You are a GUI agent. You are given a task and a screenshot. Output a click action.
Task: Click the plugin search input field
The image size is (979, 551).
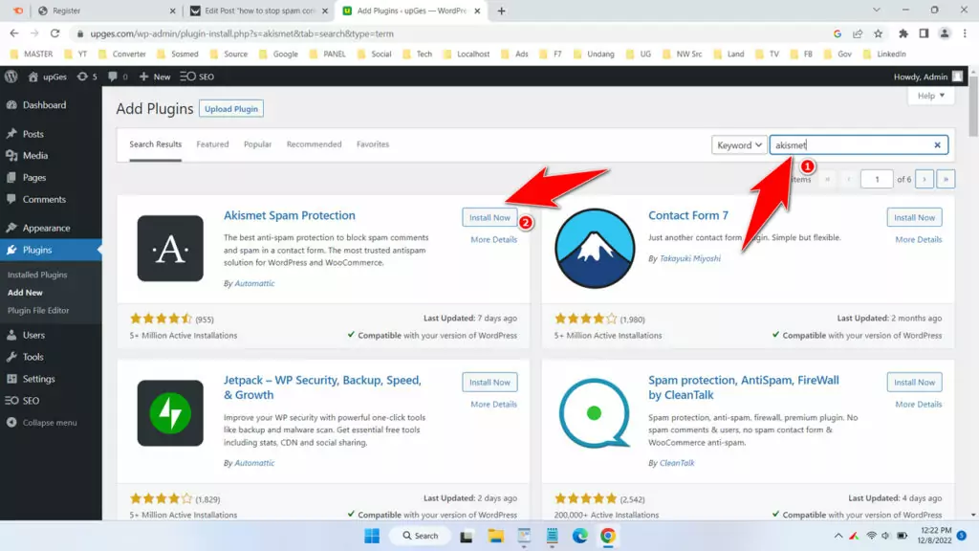pos(851,145)
